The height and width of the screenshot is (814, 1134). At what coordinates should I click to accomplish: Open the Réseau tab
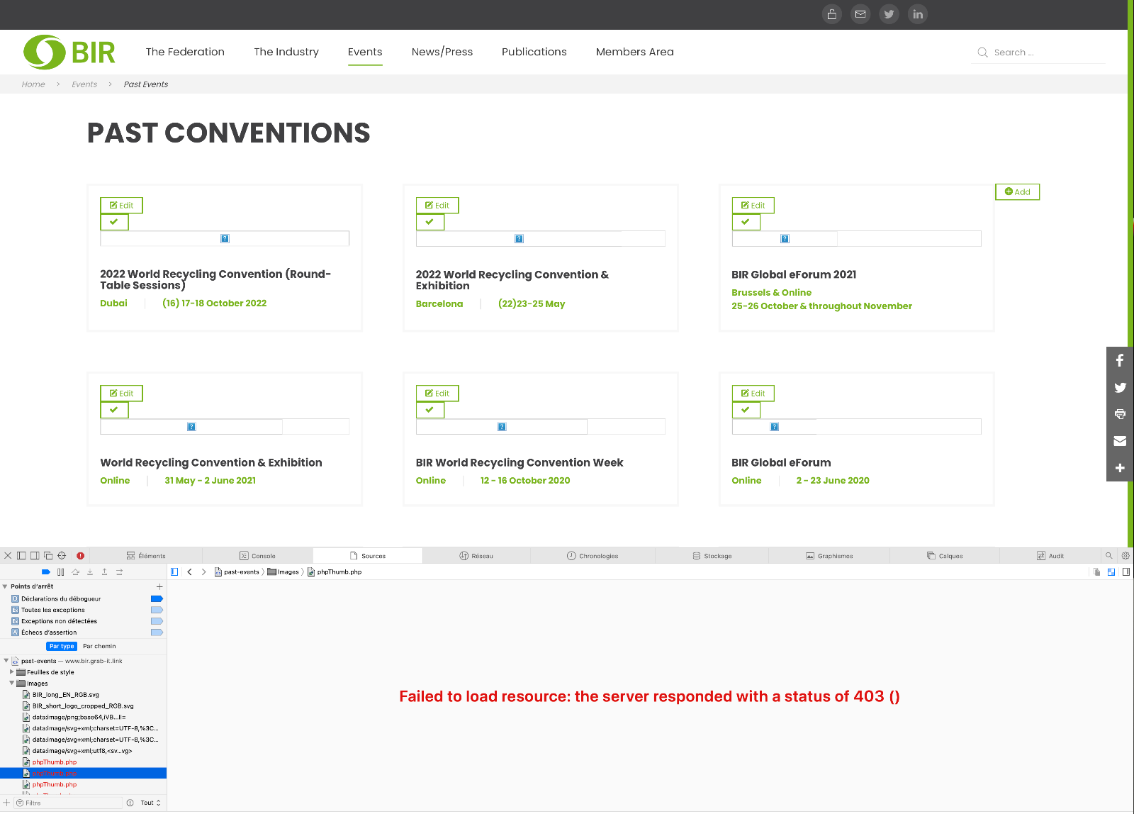pos(476,556)
